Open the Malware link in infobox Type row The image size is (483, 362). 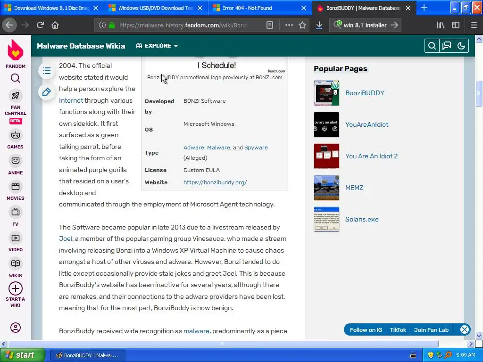coord(218,148)
